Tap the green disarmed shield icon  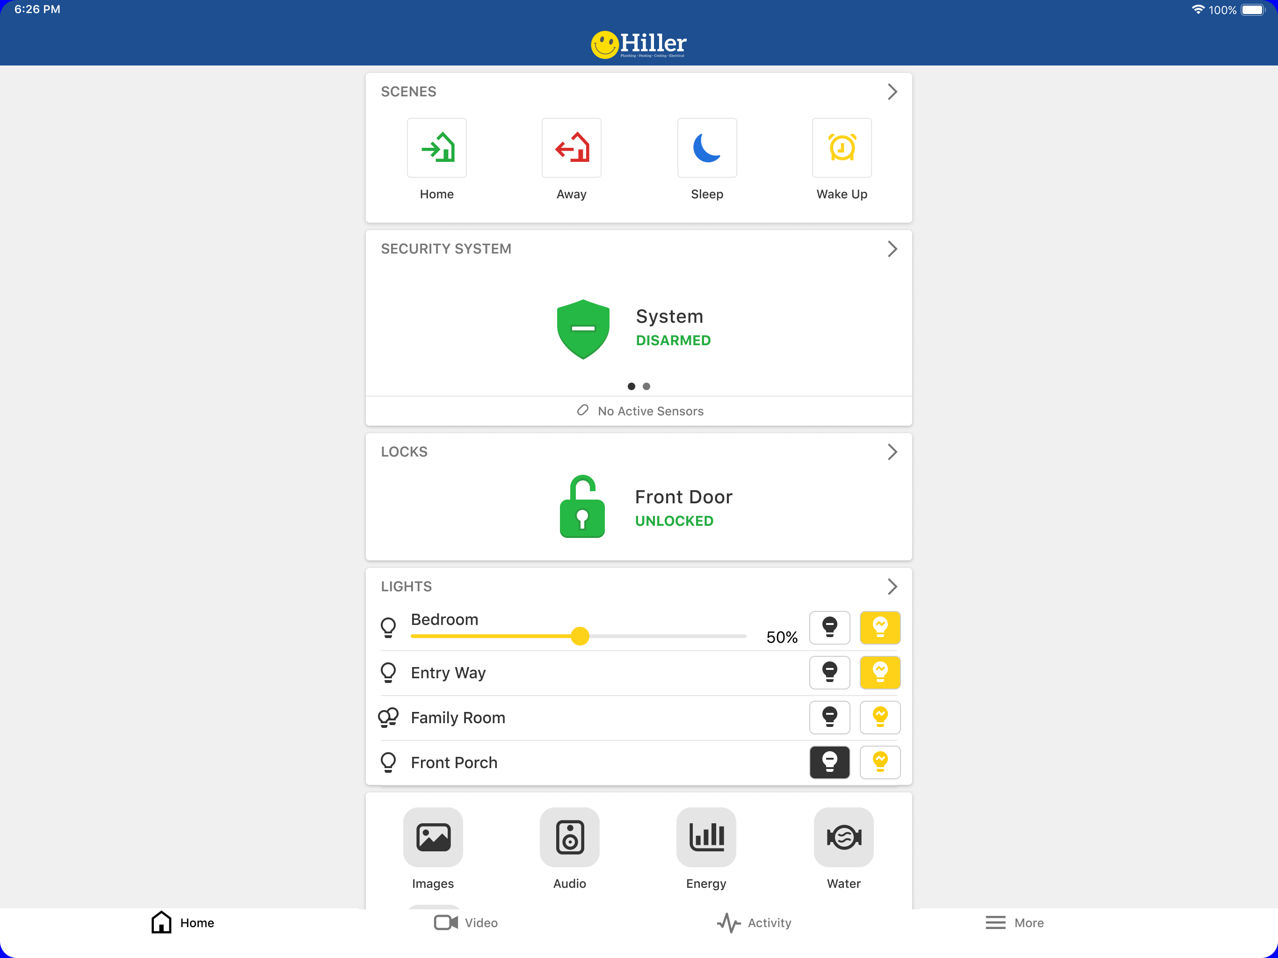[x=583, y=329]
